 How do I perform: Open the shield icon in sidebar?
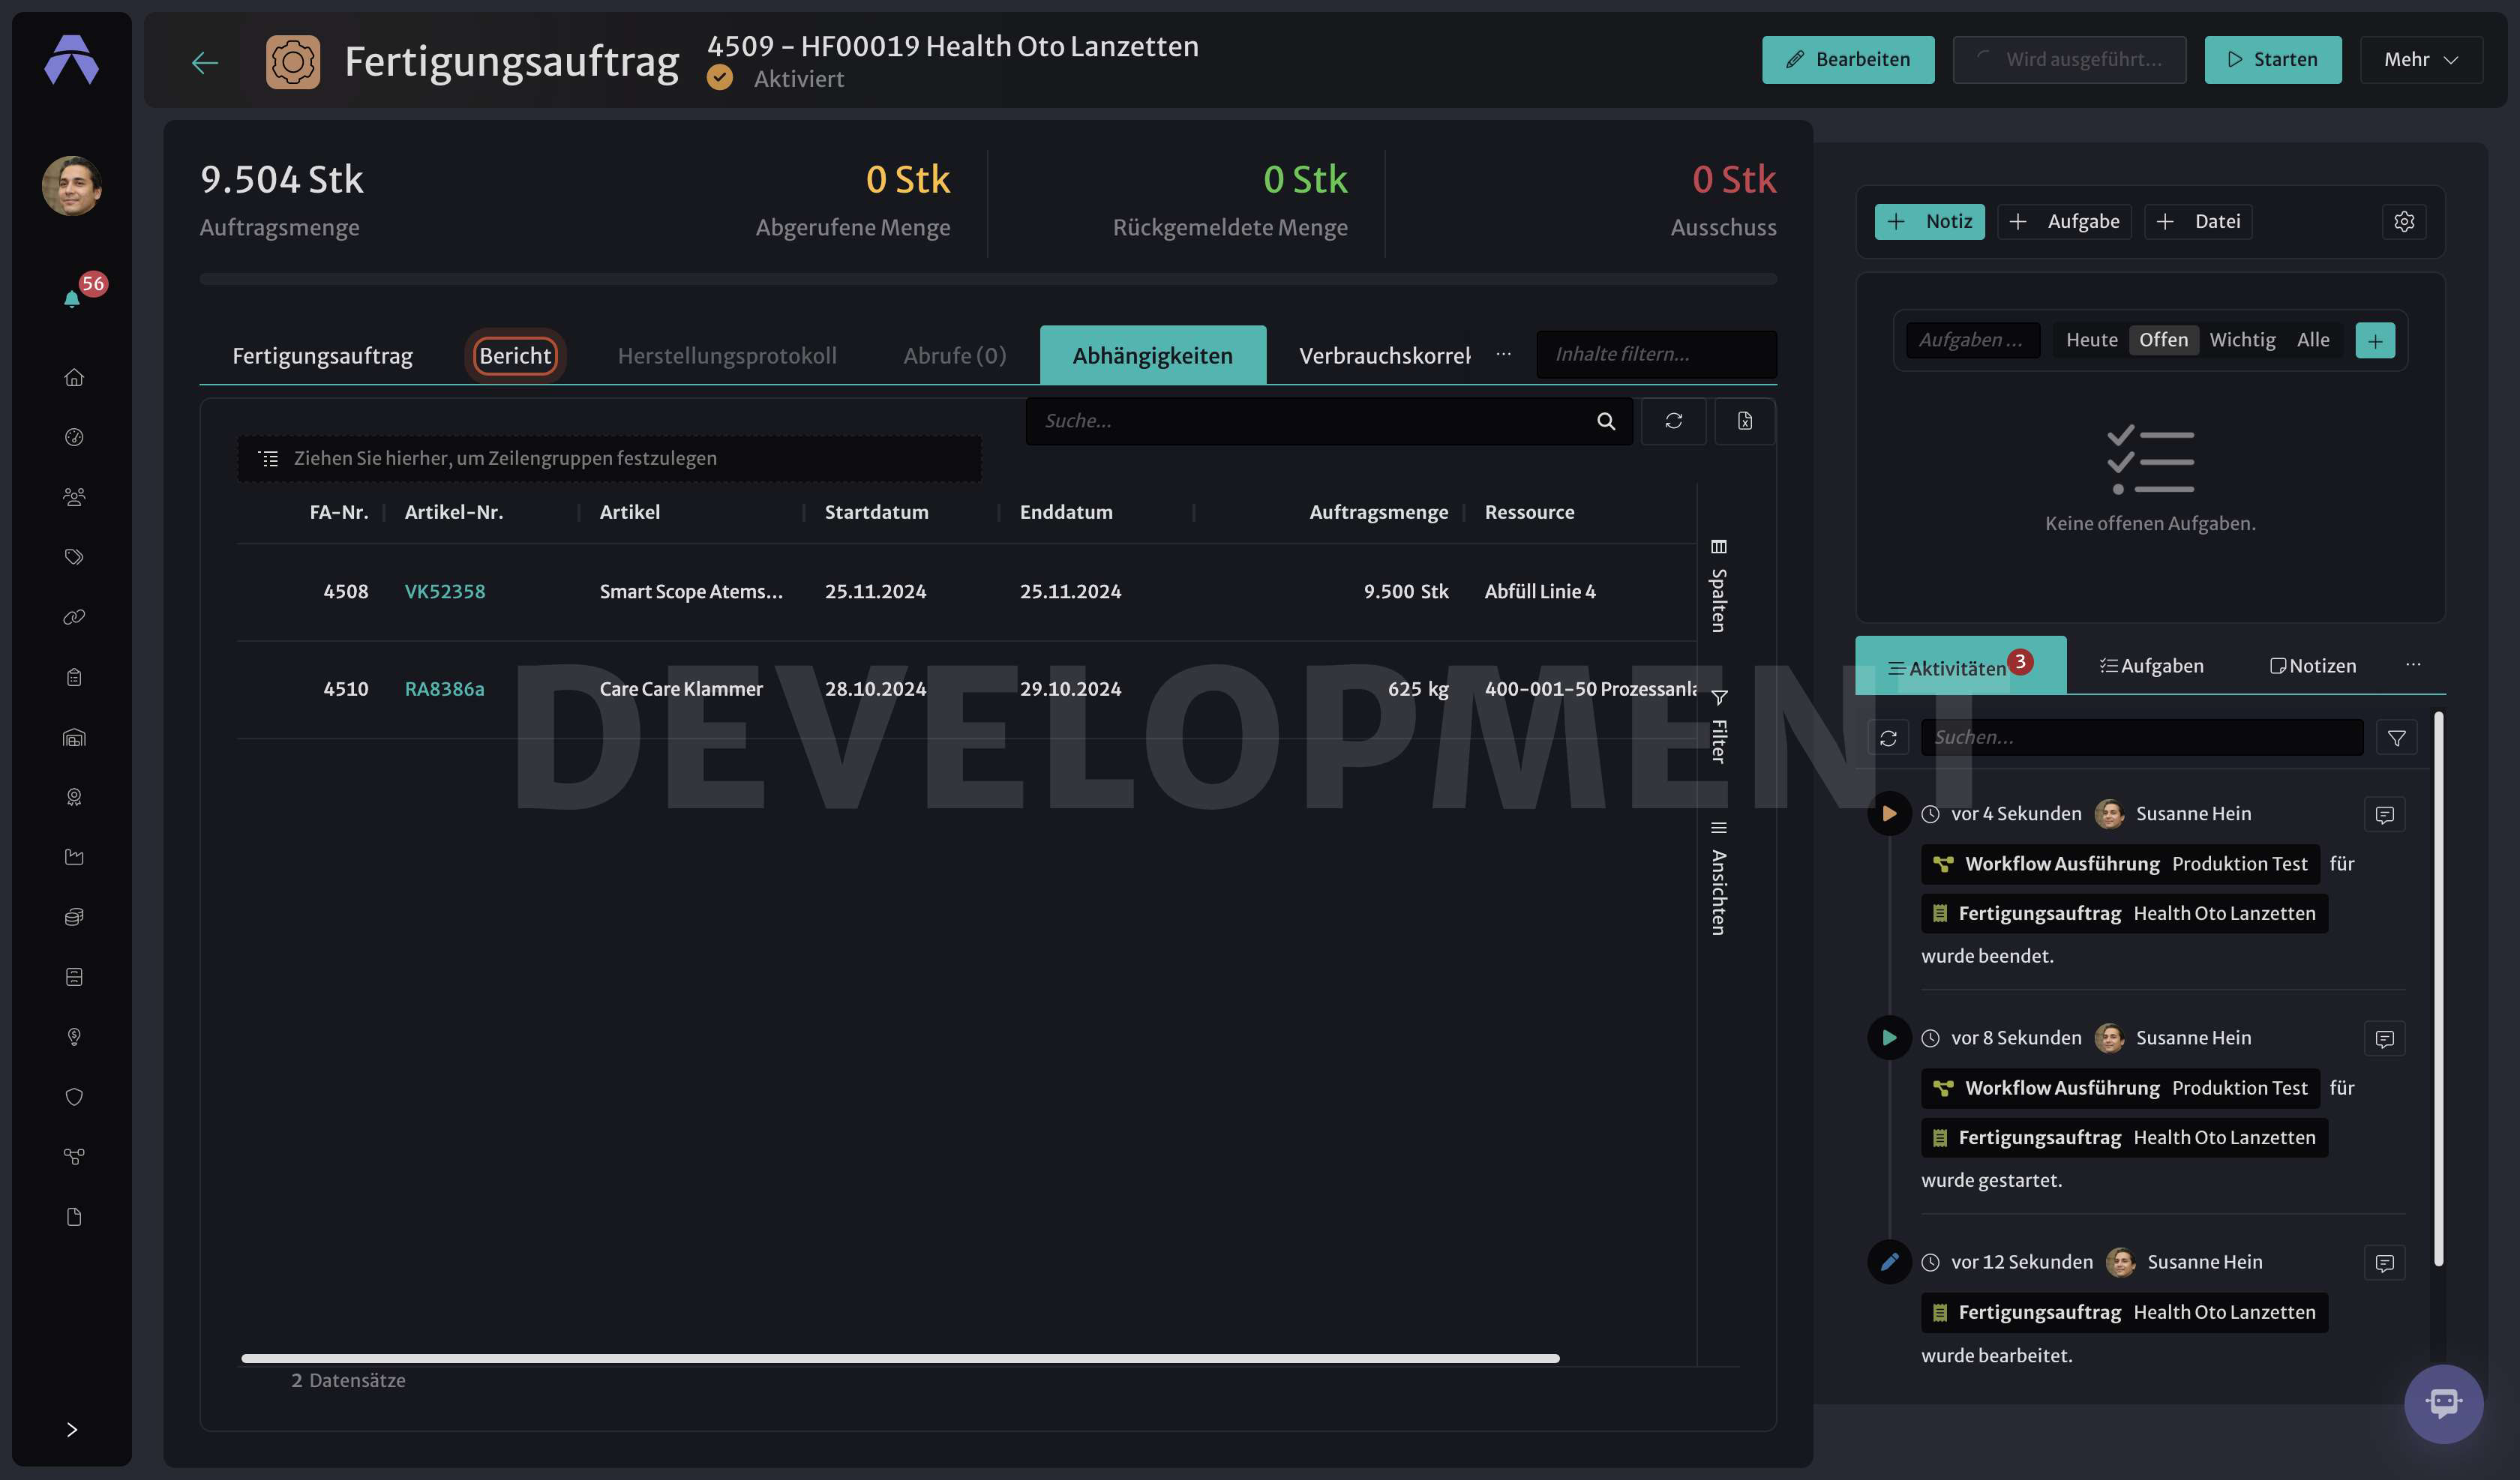[x=74, y=1097]
